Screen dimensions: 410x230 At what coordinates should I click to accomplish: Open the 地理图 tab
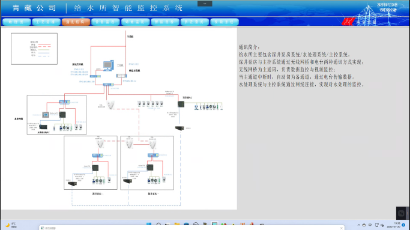(16, 22)
